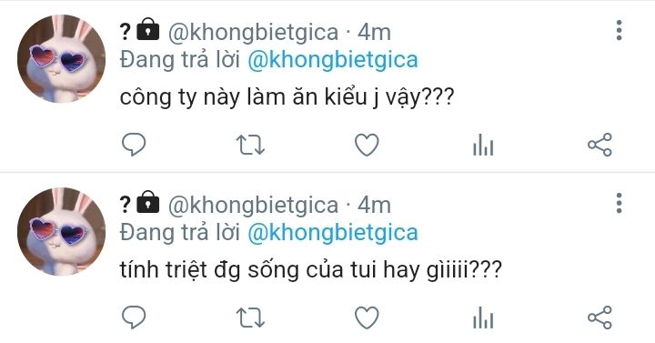655x343 pixels.
Task: Reply to the 'công ty này' tweet
Action: pyautogui.click(x=134, y=145)
